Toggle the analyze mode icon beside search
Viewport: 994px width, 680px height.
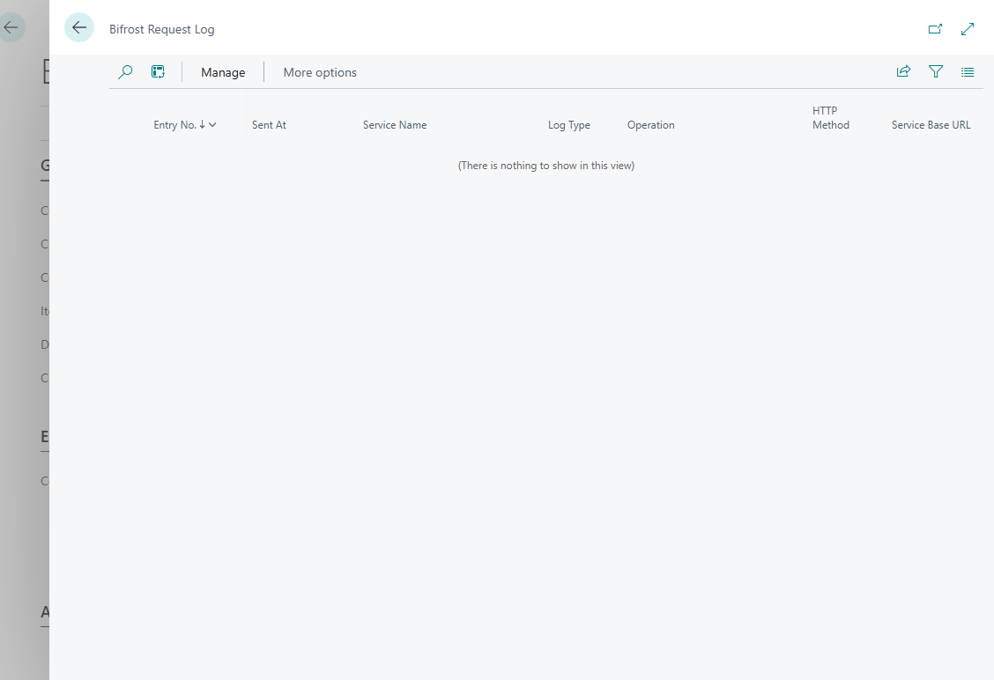click(158, 72)
